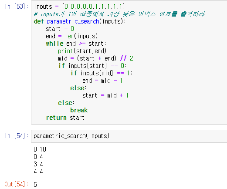This screenshot has height=189, width=227.
Task: Click the 'if inputs[mid] == 1:' line
Action: (102, 73)
